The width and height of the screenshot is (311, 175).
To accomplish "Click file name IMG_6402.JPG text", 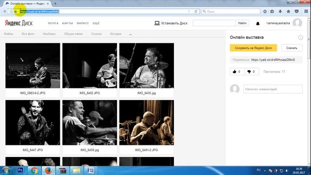I will tap(89, 93).
